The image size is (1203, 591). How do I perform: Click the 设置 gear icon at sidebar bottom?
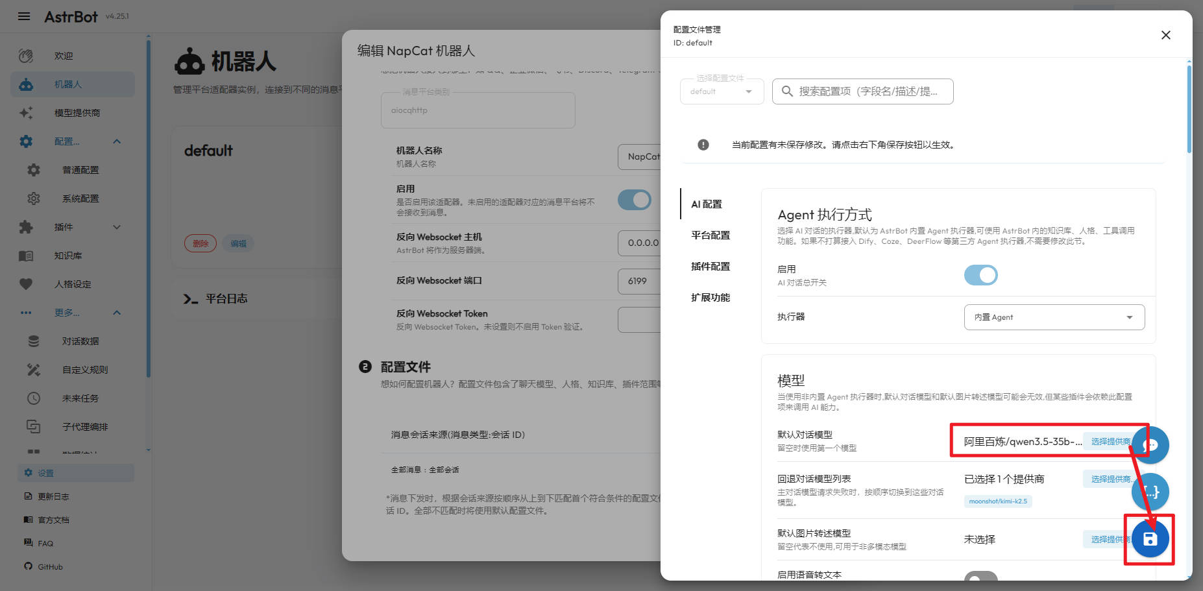pyautogui.click(x=28, y=473)
